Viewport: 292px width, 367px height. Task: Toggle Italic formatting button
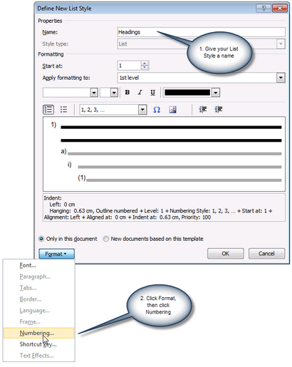coord(140,93)
